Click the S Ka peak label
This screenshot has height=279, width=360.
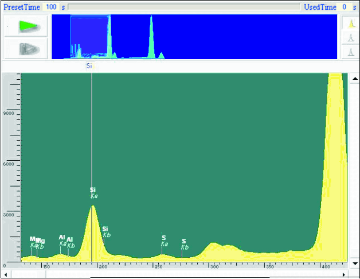tap(164, 241)
